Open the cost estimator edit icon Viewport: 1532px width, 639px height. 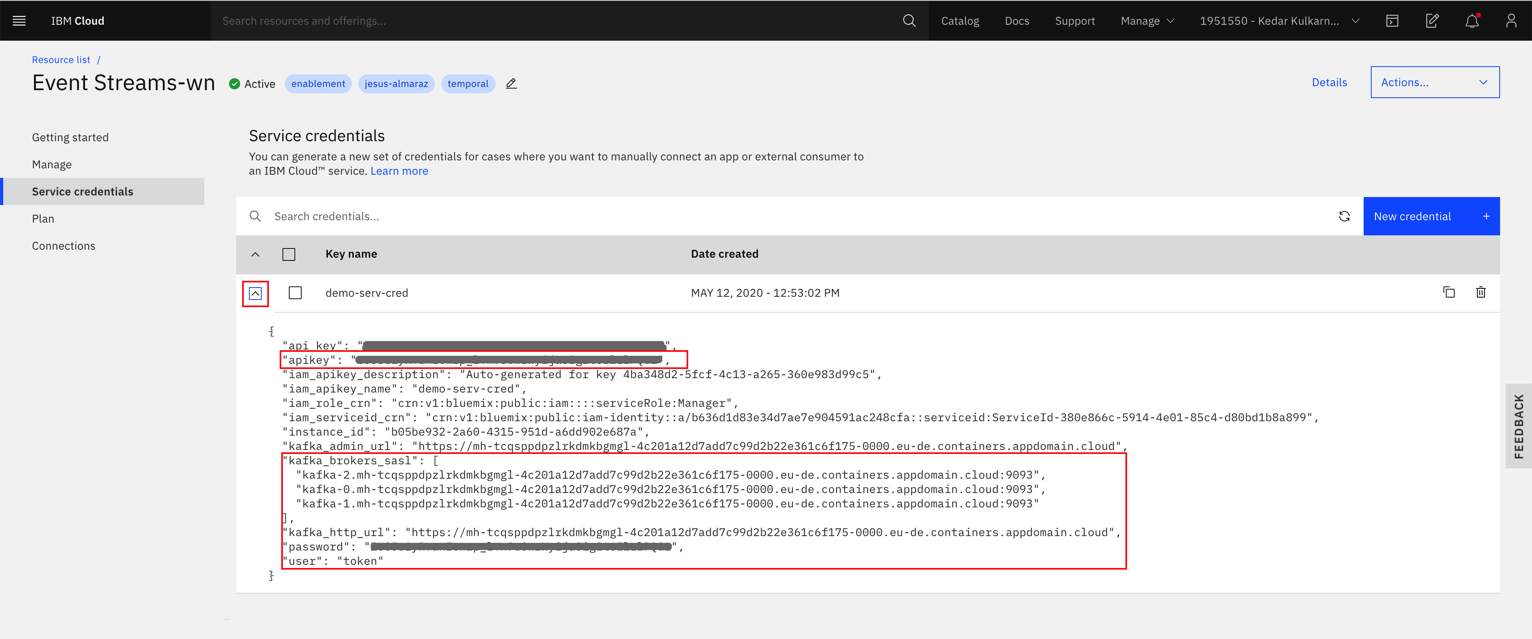(1432, 21)
